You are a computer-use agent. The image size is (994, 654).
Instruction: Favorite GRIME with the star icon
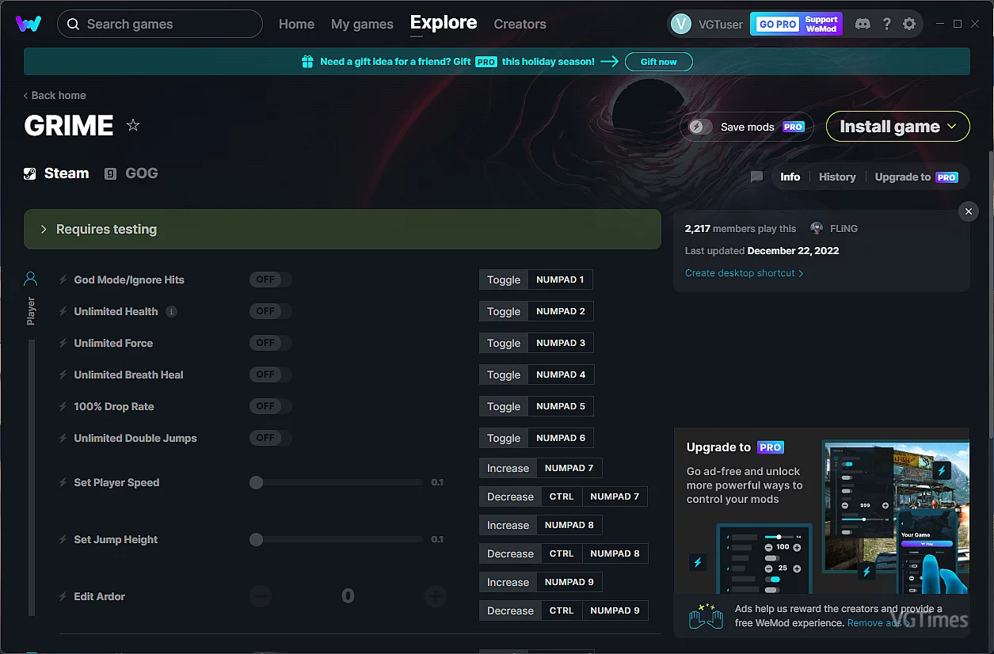click(133, 125)
